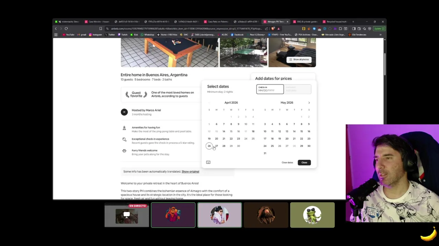Click Show original translation link

190,172
